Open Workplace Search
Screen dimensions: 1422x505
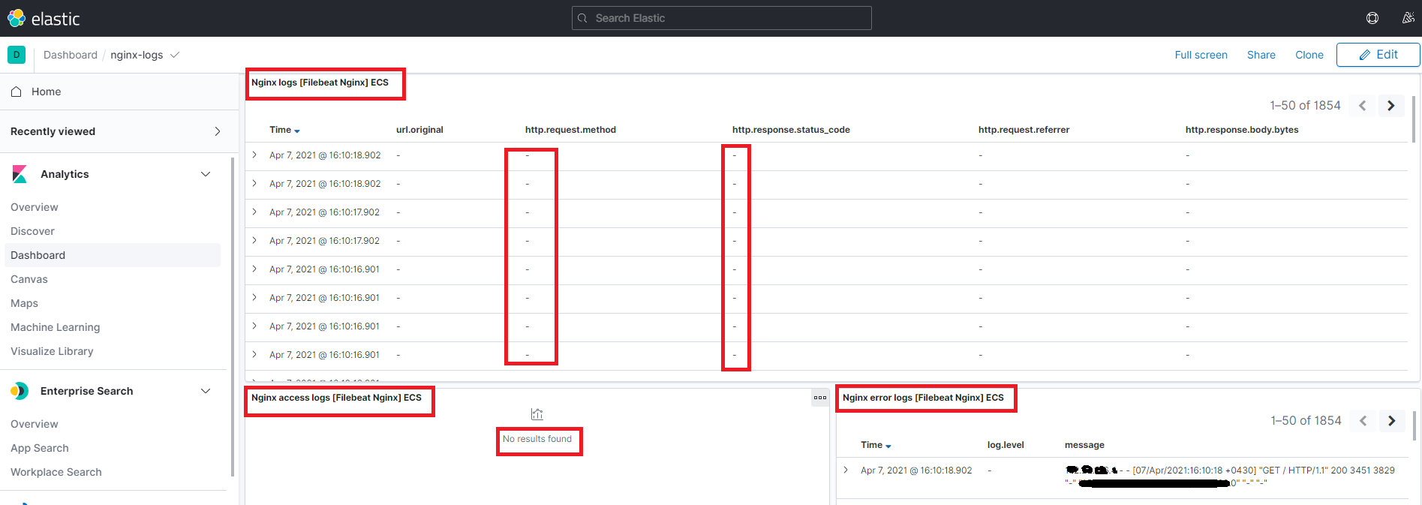click(x=56, y=472)
